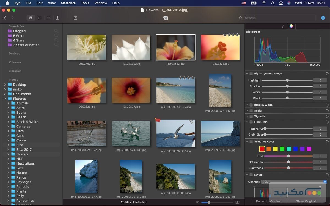
Task: Open the Metadata menu
Action: tap(68, 3)
